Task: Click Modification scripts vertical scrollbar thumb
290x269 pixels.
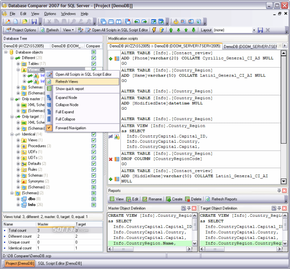Action: point(283,100)
